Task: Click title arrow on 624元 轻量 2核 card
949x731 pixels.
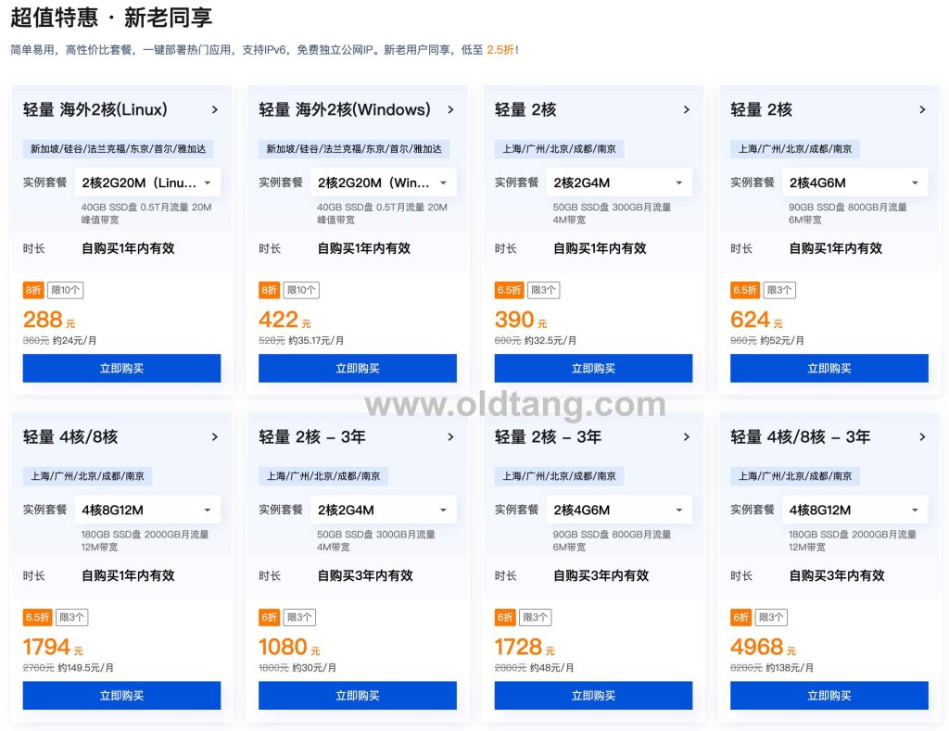Action: coord(922,109)
